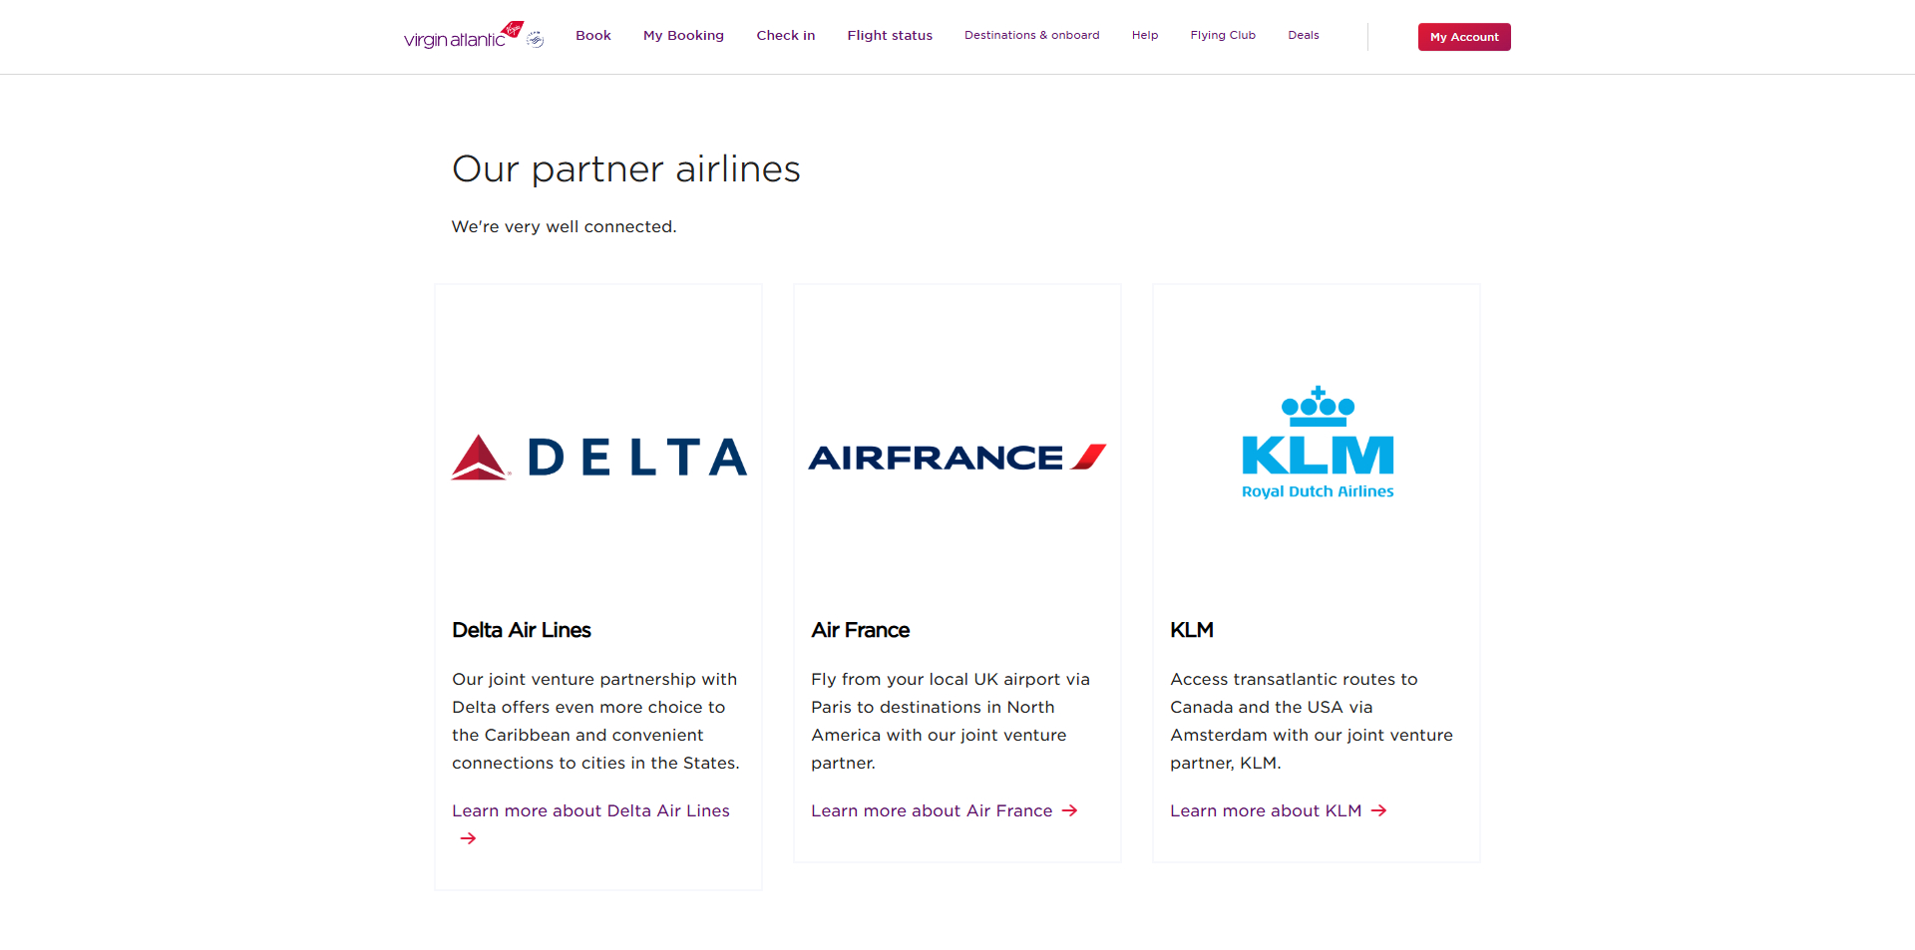Screen dimensions: 1915x950
Task: Browse the Deals page
Action: pyautogui.click(x=1303, y=35)
